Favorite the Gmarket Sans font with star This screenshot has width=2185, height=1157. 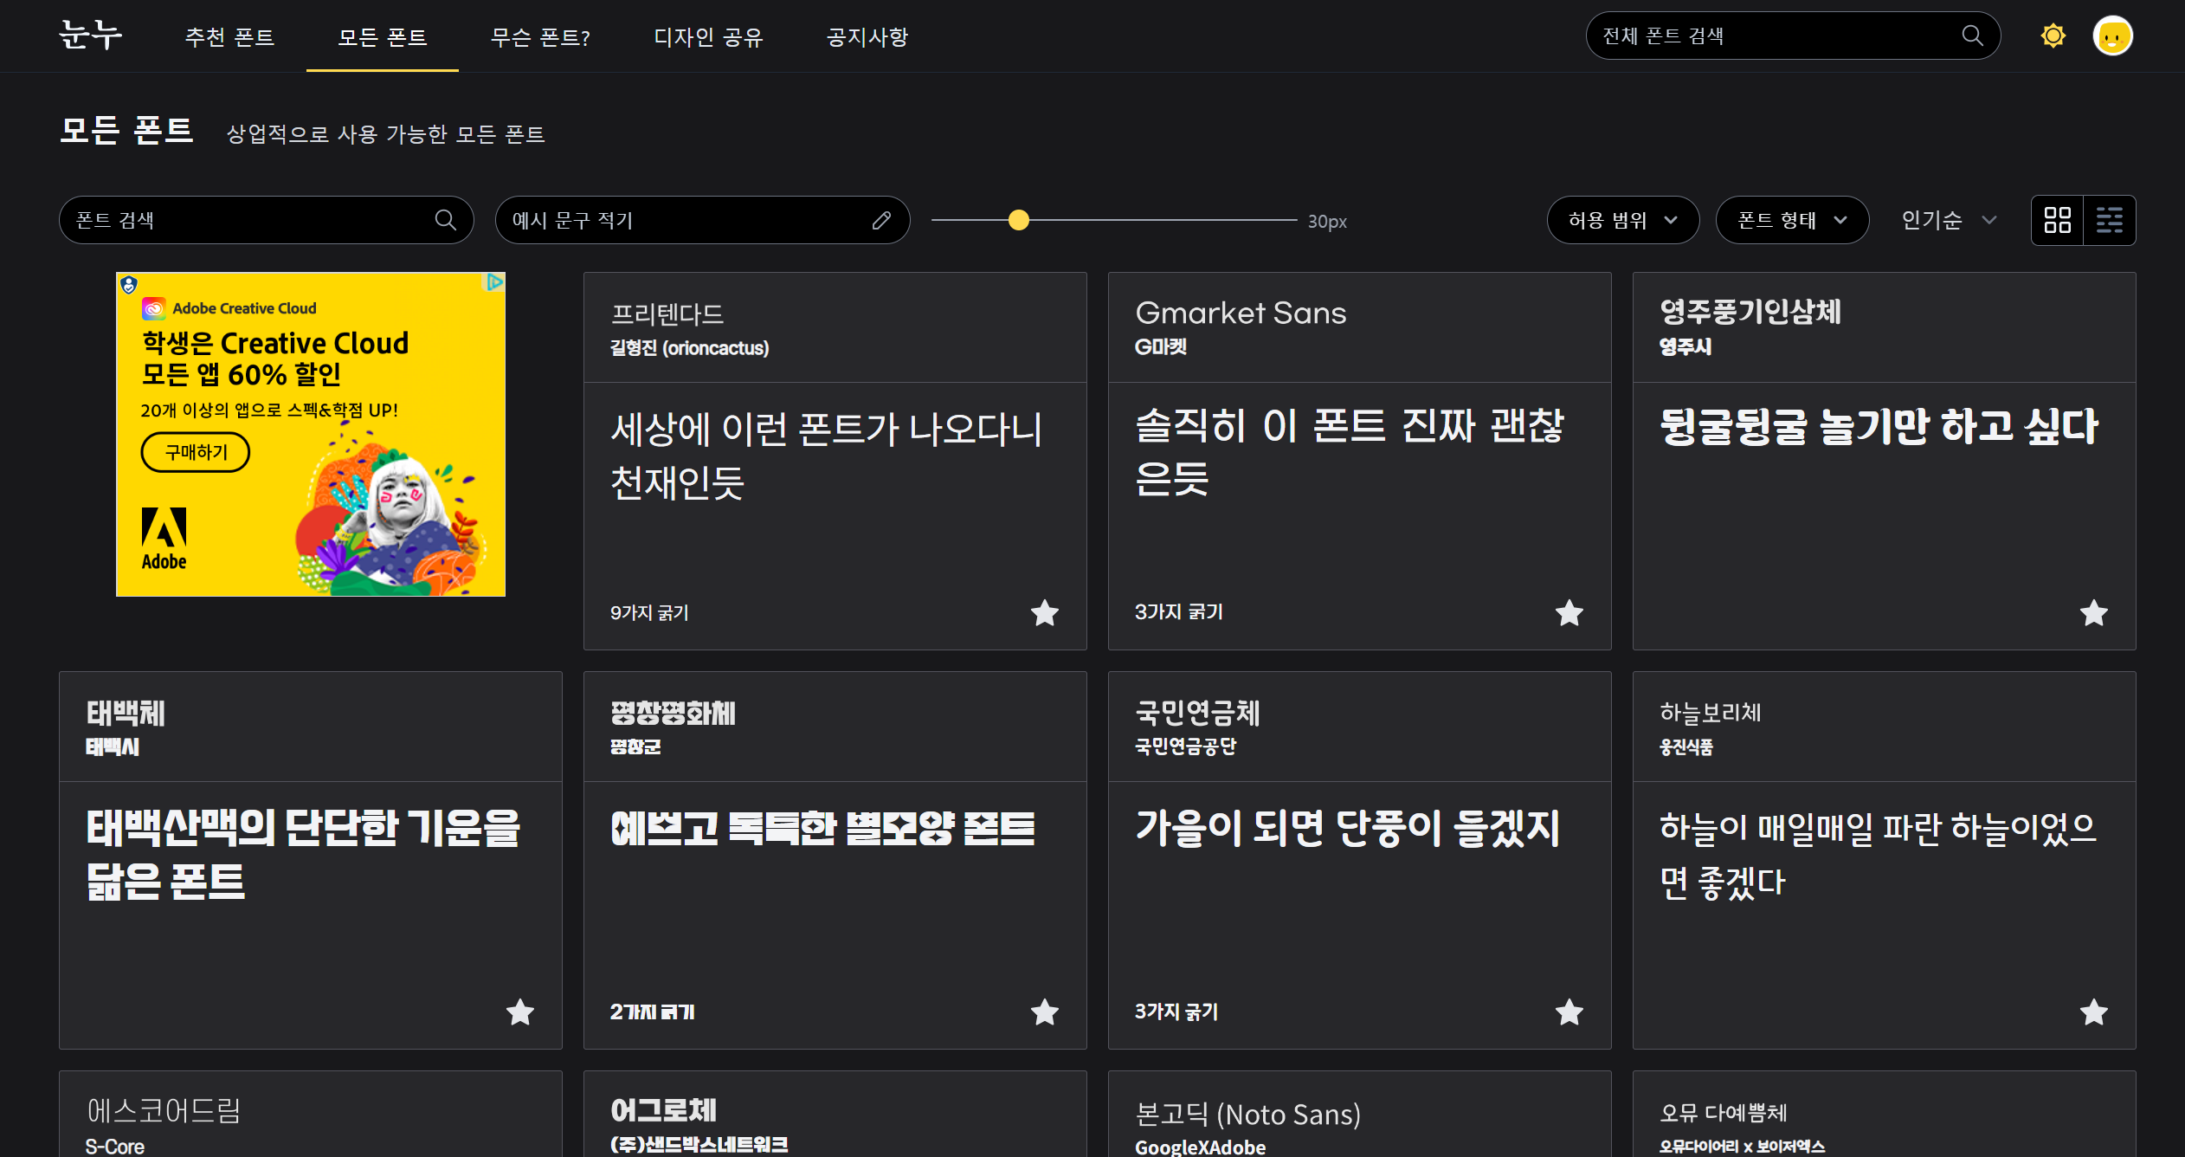1569,612
